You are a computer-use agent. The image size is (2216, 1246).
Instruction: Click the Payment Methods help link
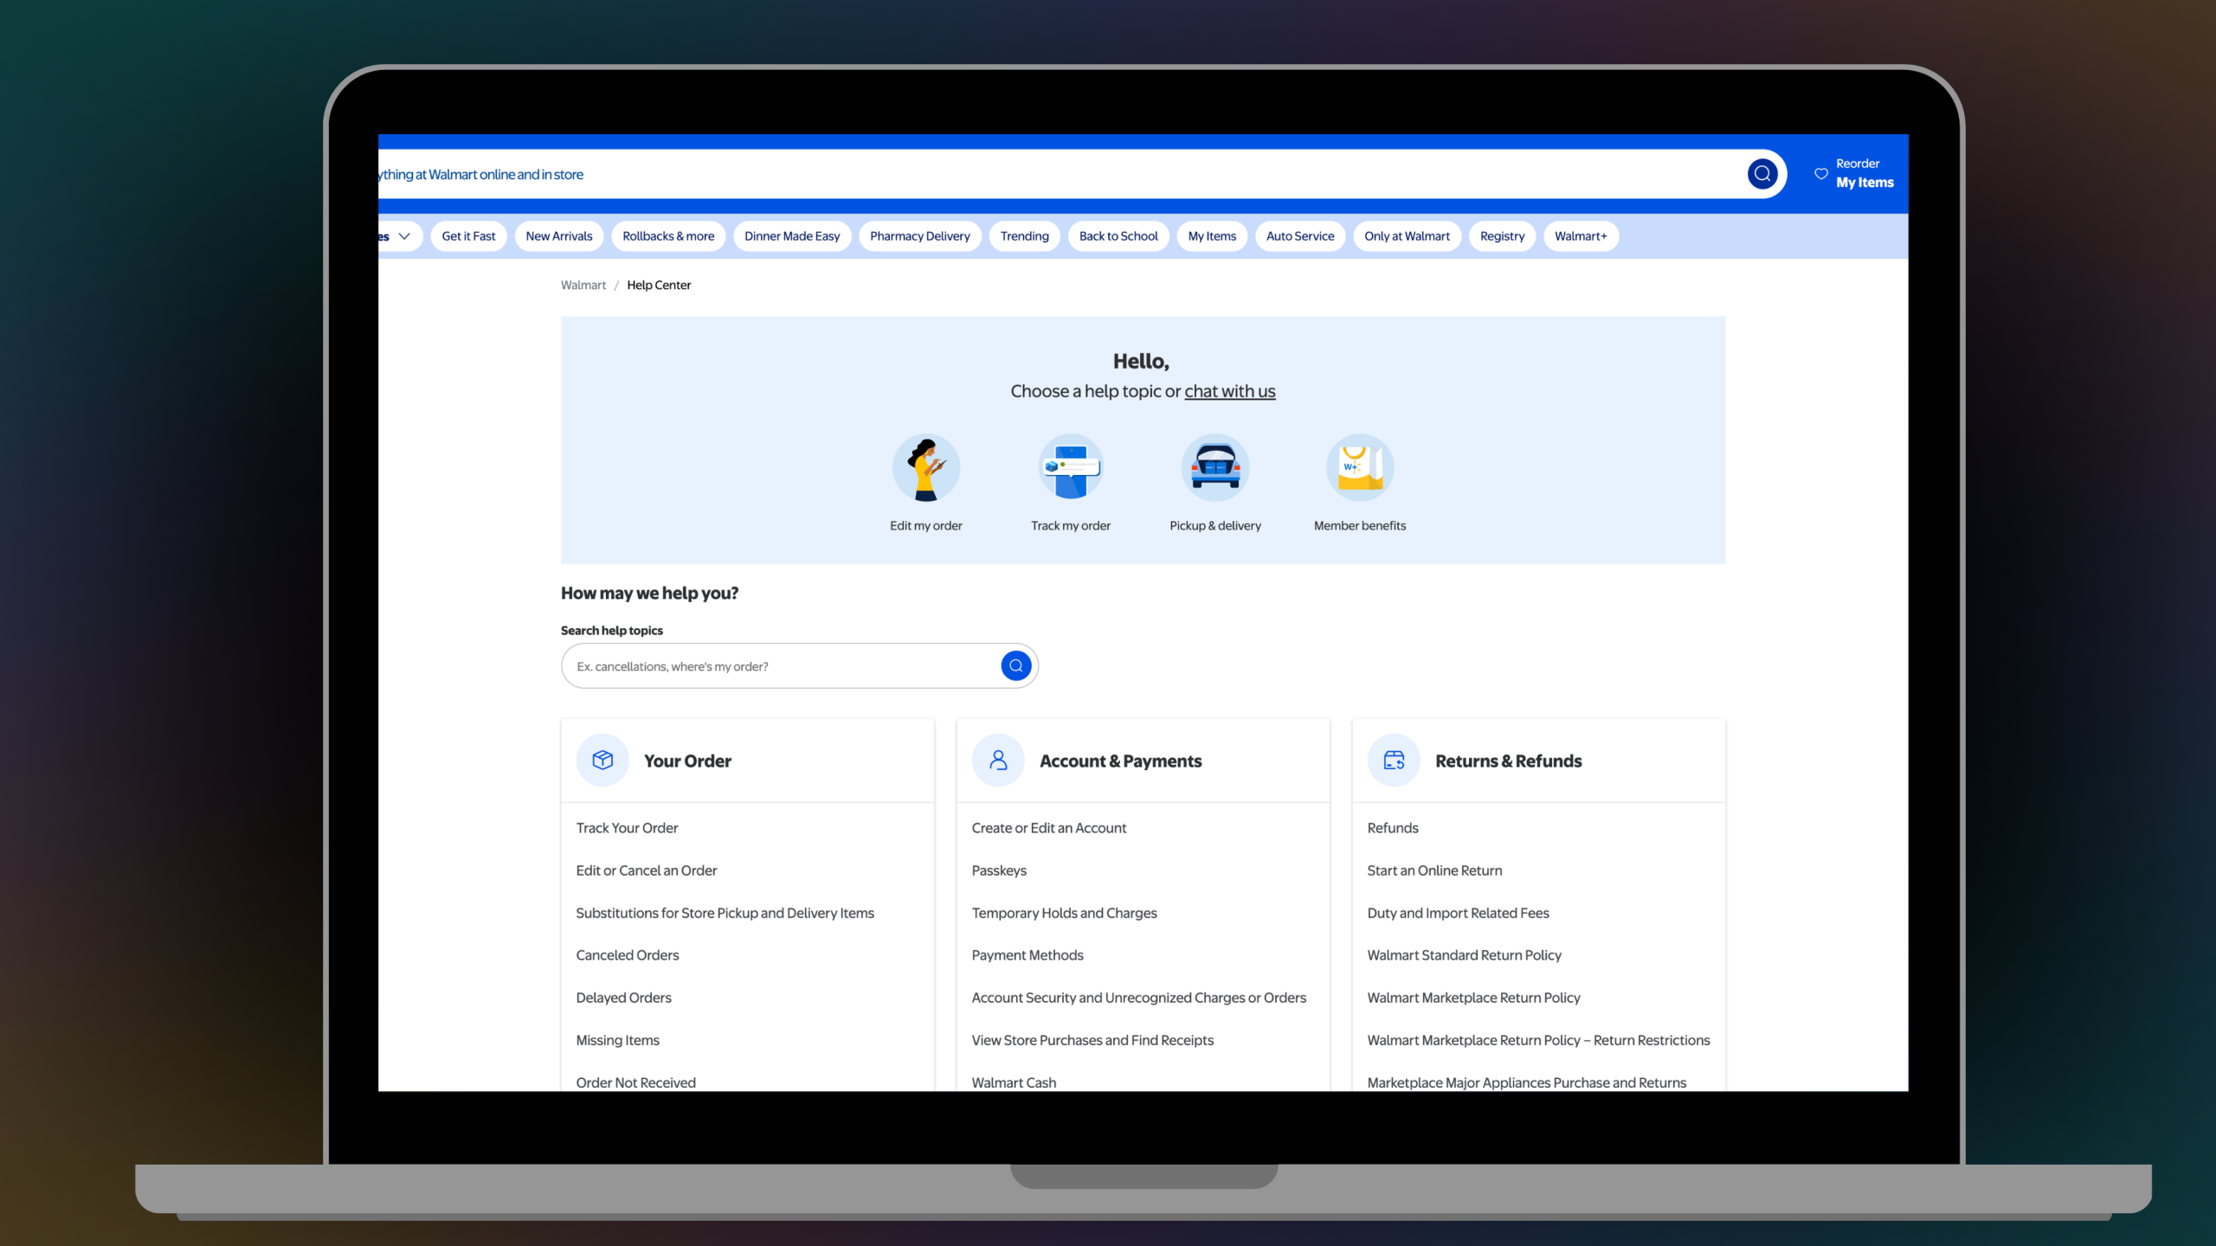click(x=1027, y=955)
